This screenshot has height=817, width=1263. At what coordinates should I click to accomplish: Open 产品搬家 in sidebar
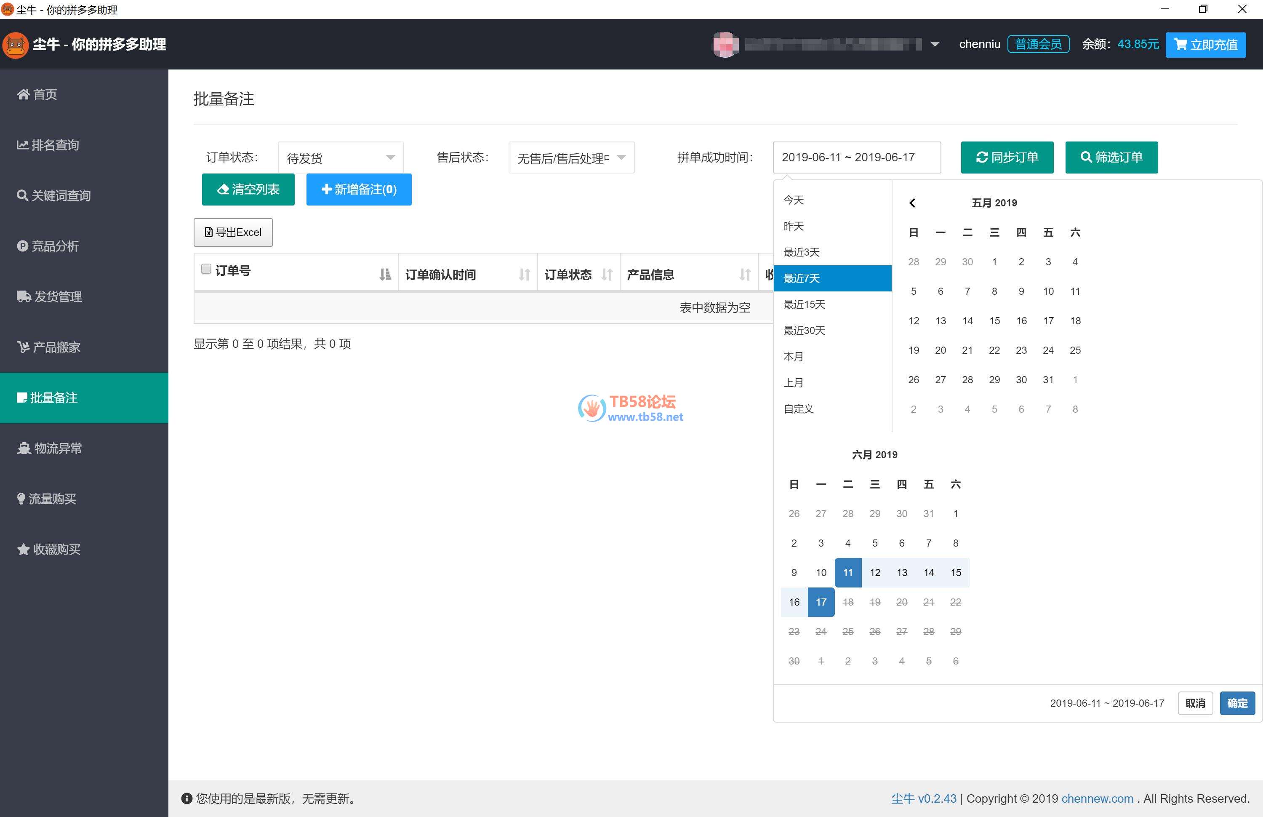point(84,347)
